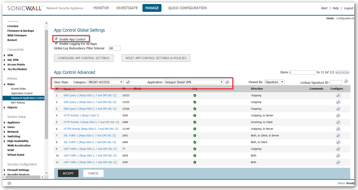Open the Viewed By Signature dropdown

coord(274,82)
